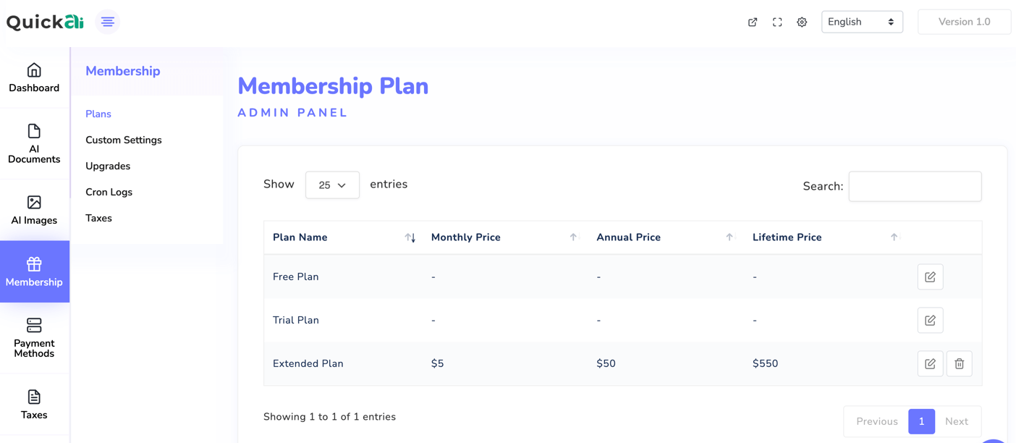Edit the Trial Plan entry
The image size is (1016, 443).
coord(930,320)
